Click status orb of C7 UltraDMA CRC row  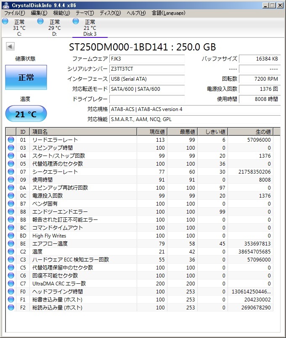click(11, 283)
